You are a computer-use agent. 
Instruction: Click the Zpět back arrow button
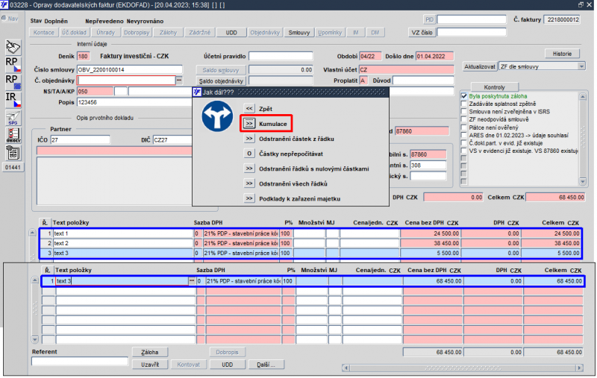tap(250, 109)
